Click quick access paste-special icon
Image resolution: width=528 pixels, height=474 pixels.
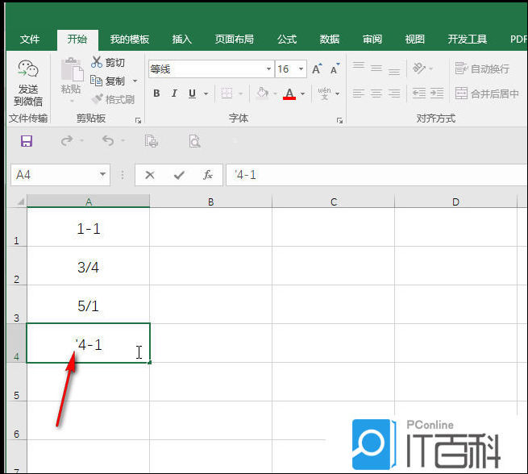(151, 141)
